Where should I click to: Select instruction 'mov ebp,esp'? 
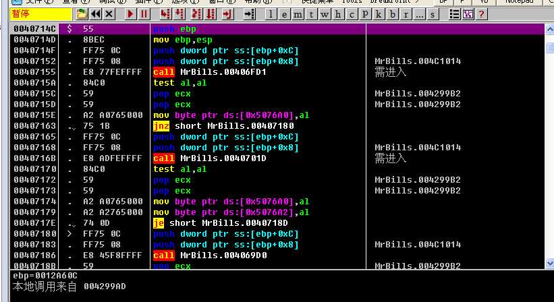(183, 40)
